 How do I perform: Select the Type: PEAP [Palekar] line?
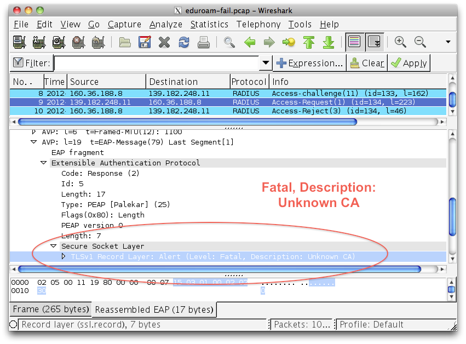[116, 204]
